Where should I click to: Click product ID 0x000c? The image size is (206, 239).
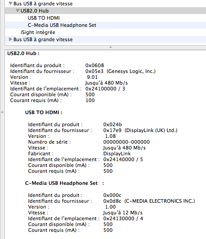click(112, 195)
